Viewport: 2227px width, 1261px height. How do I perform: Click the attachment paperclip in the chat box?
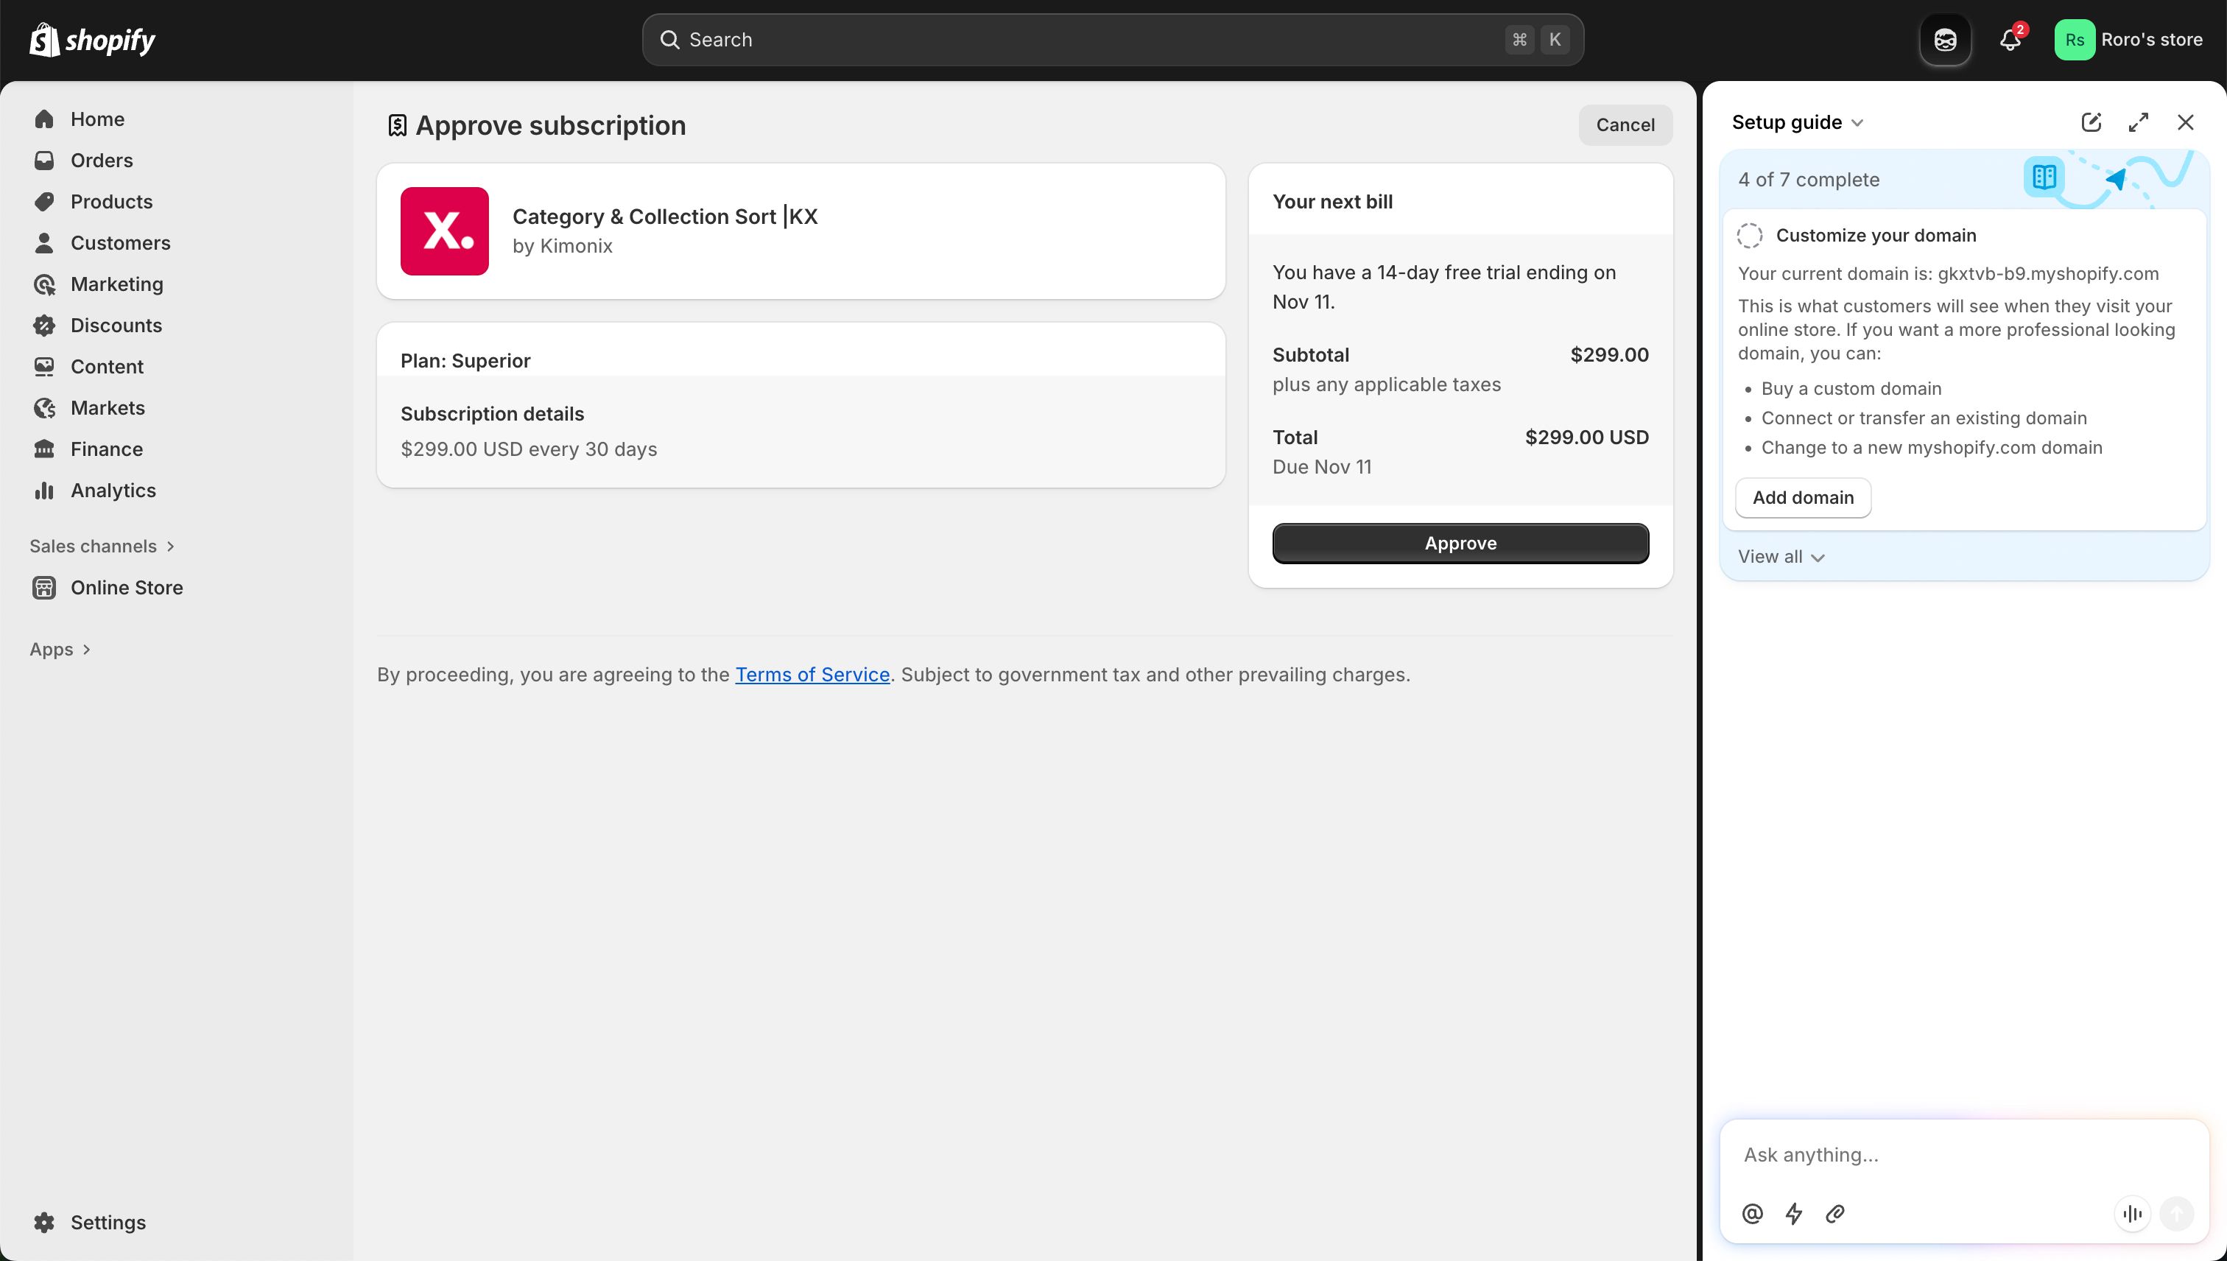point(1836,1213)
